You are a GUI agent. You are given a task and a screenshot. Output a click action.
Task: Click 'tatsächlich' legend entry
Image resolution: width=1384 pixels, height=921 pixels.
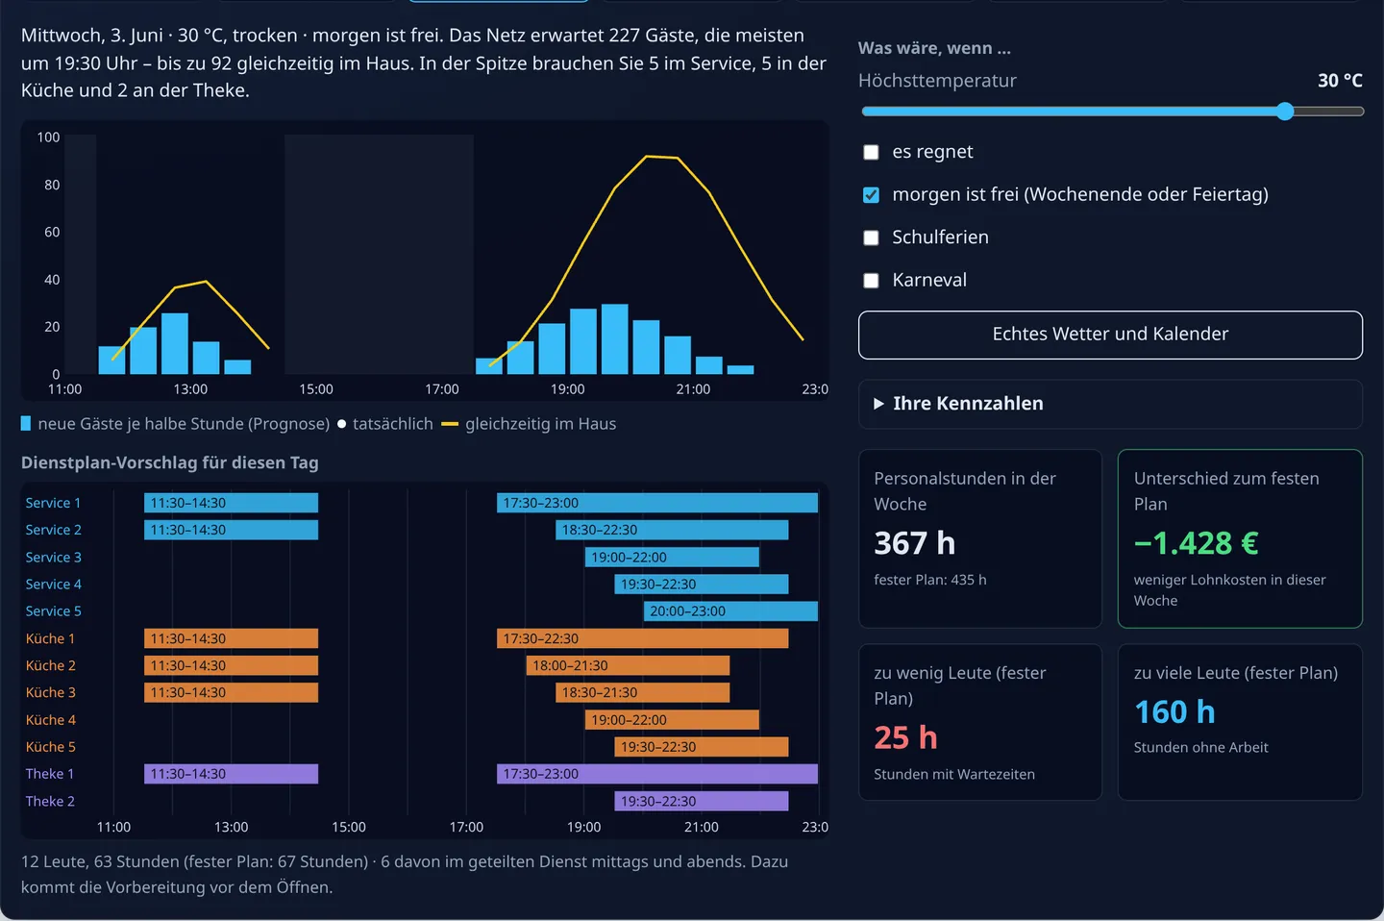pyautogui.click(x=384, y=424)
